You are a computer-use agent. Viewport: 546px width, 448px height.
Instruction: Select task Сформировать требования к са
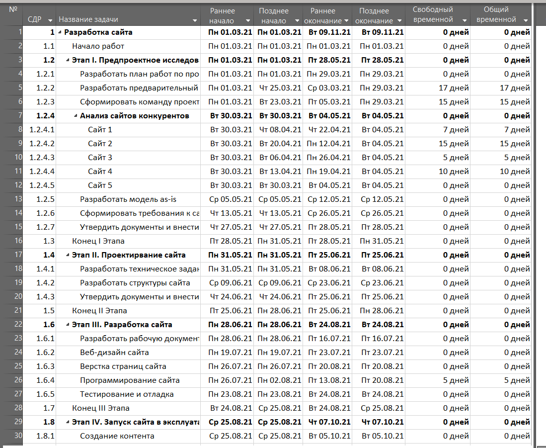click(x=139, y=213)
